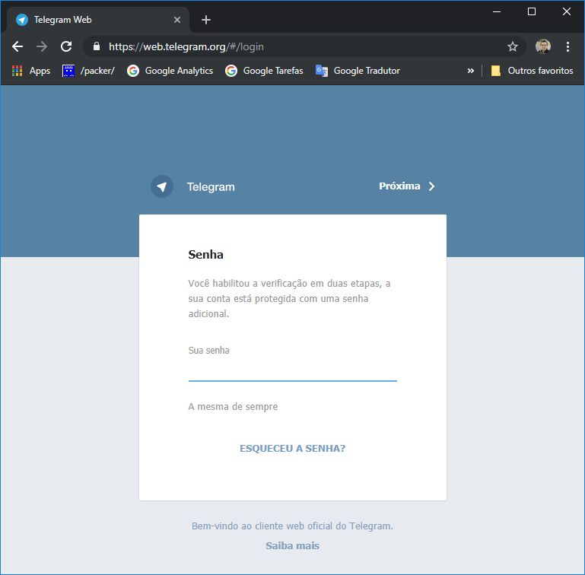This screenshot has height=575, width=585.
Task: Close the Telegram Web tab
Action: [x=177, y=20]
